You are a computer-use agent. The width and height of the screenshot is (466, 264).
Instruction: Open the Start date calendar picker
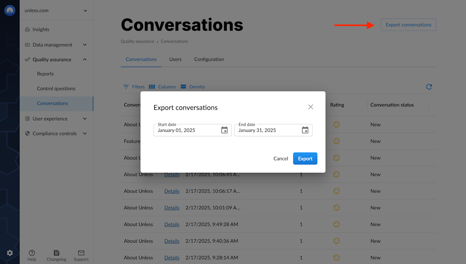point(224,130)
